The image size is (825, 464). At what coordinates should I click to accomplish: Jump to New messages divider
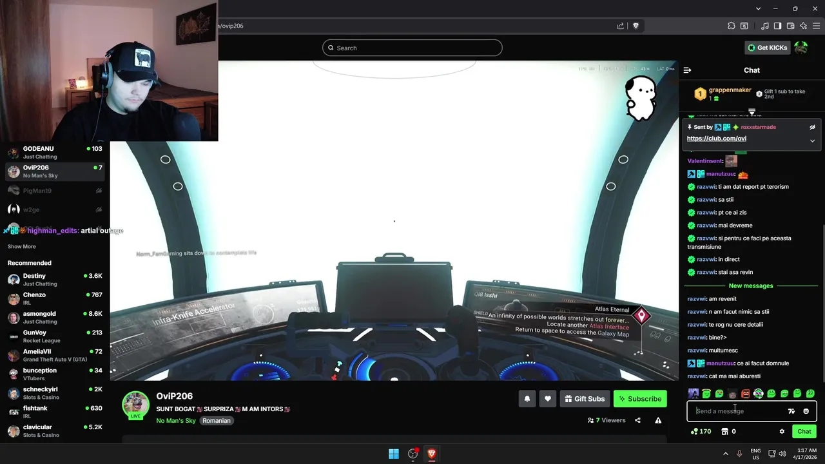pyautogui.click(x=751, y=285)
